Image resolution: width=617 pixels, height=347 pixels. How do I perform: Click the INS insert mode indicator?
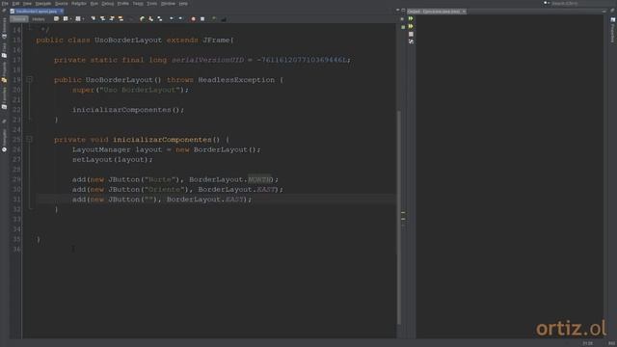click(611, 343)
